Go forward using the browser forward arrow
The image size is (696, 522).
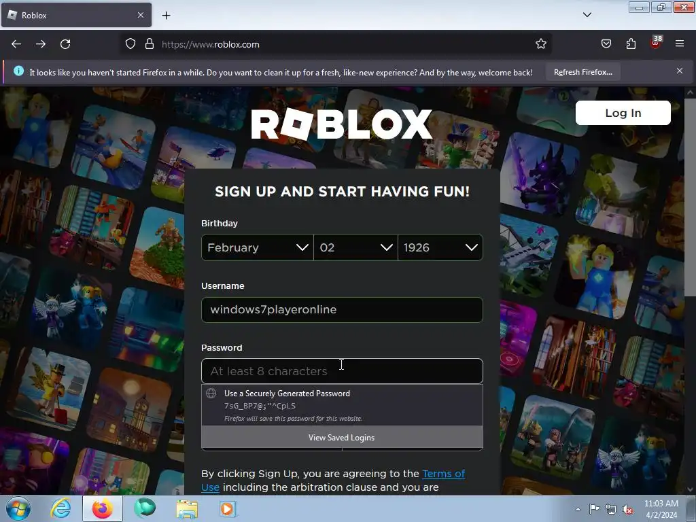point(41,44)
